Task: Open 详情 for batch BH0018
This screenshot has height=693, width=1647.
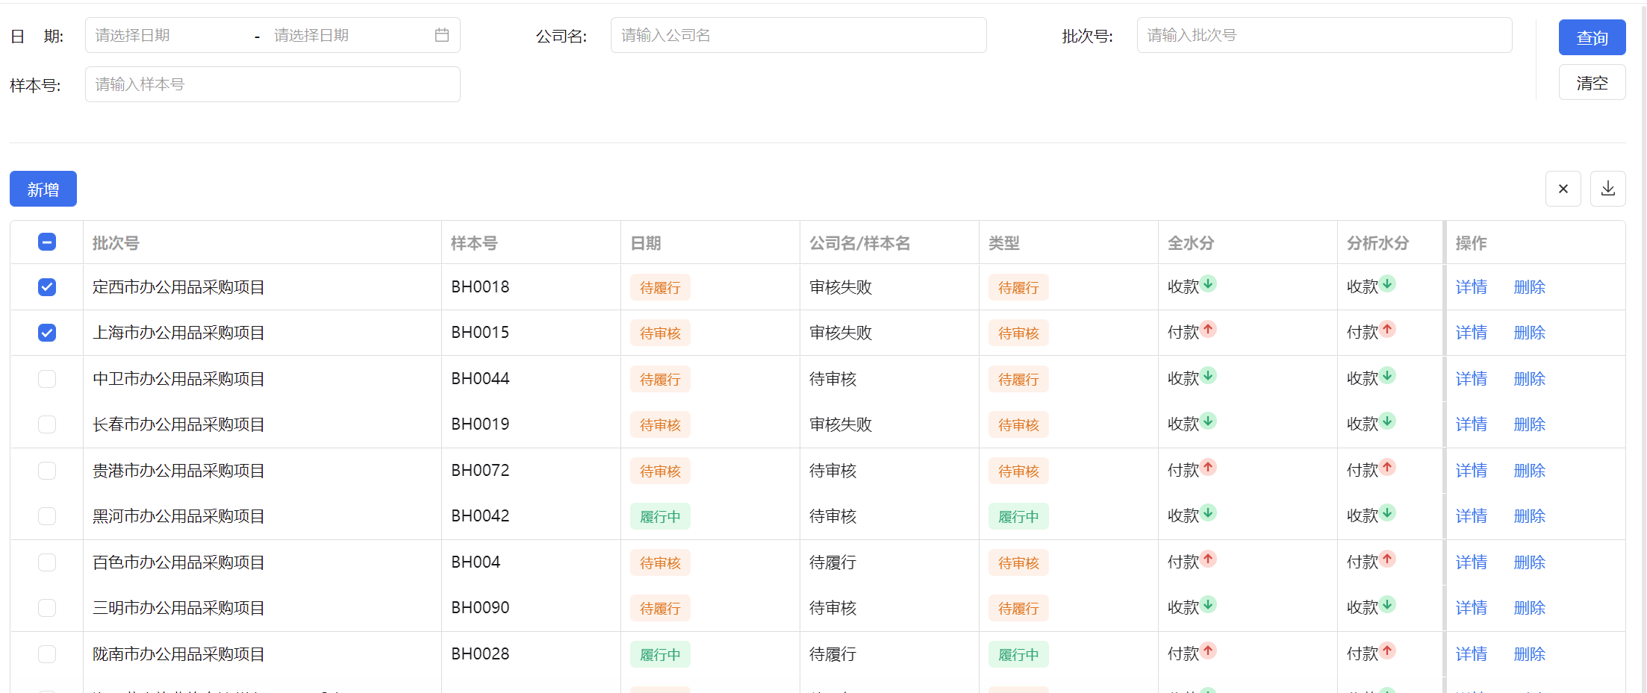Action: 1472,287
